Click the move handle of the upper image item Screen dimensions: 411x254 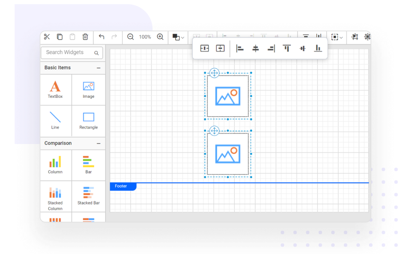(x=215, y=73)
